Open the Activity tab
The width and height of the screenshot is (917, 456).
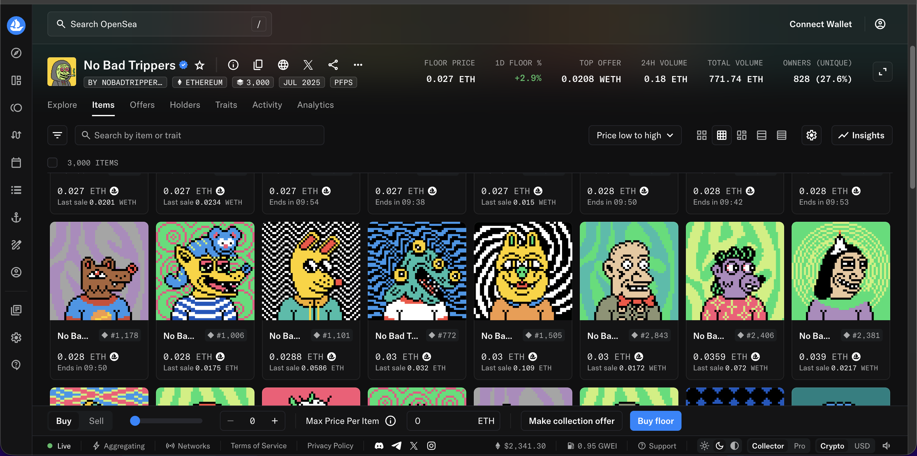(x=267, y=105)
